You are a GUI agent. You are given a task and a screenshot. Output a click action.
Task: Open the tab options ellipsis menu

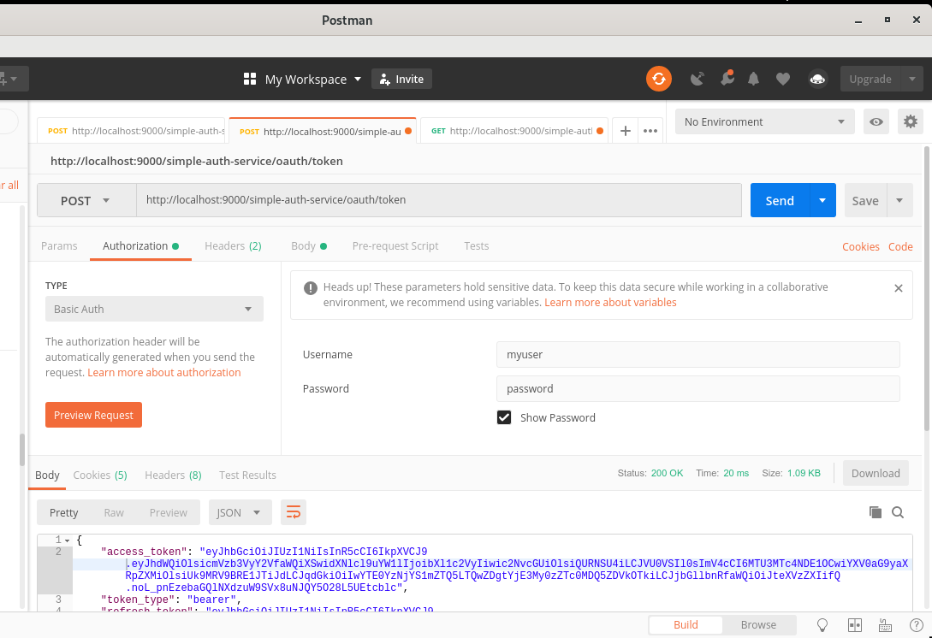click(650, 131)
